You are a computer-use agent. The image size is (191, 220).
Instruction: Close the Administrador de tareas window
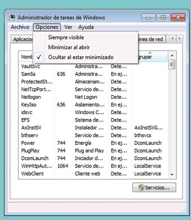(x=178, y=18)
